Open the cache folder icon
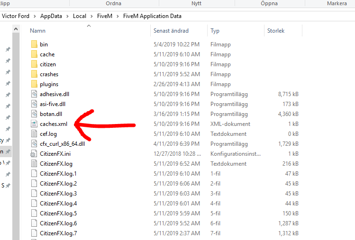Viewport: 355px width, 240px height. click(34, 54)
